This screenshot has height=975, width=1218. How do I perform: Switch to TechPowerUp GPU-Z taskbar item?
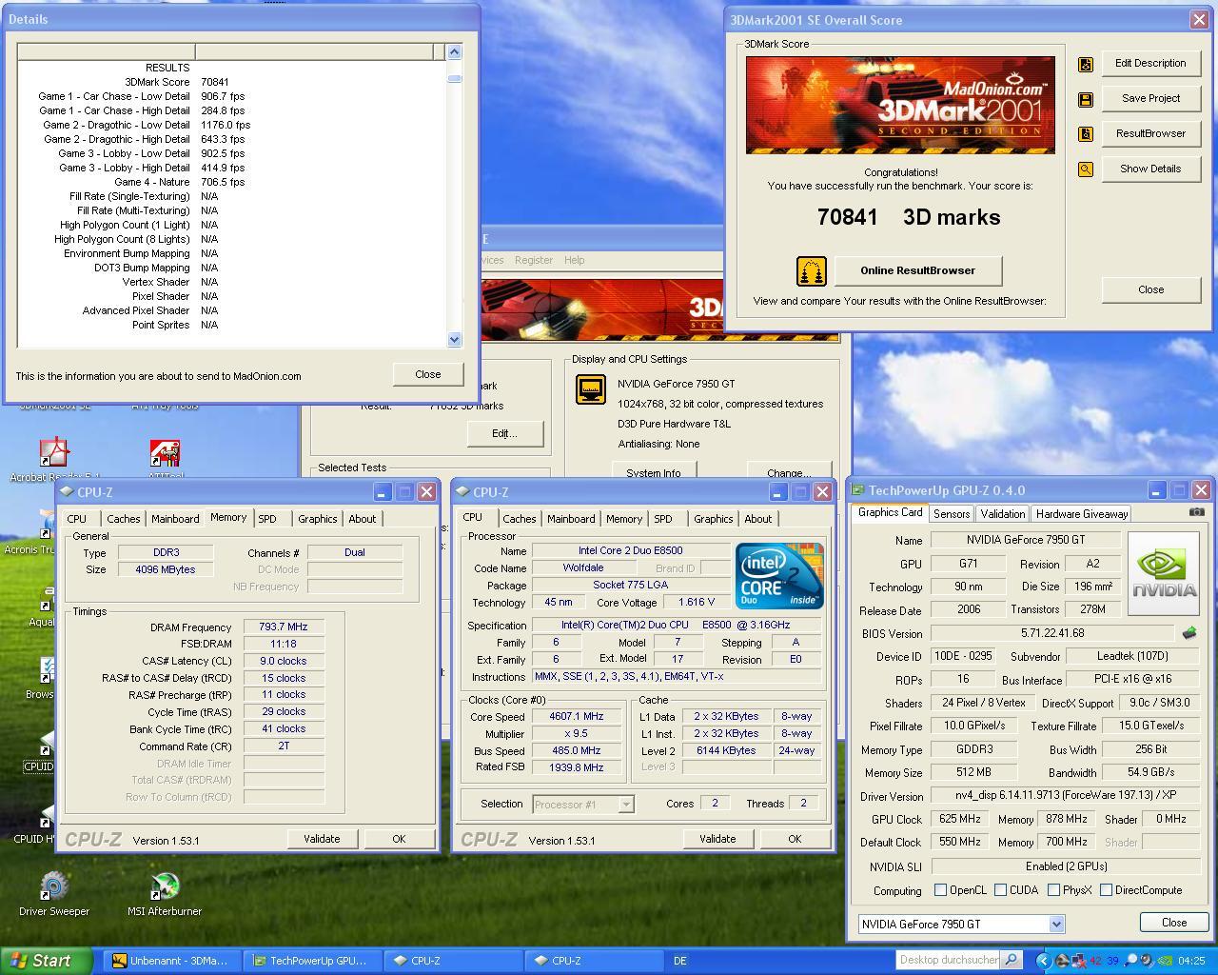[x=314, y=962]
